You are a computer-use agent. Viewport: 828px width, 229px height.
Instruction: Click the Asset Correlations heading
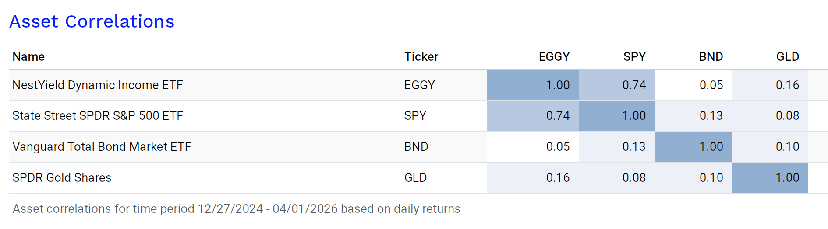(92, 21)
